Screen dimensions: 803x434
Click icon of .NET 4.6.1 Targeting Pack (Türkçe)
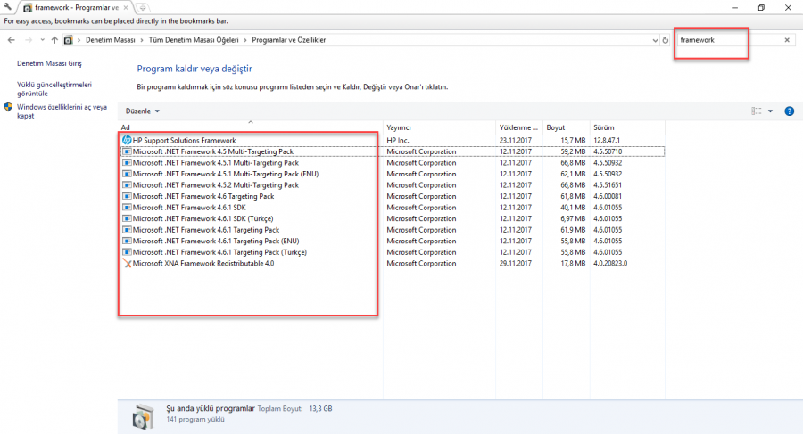127,252
